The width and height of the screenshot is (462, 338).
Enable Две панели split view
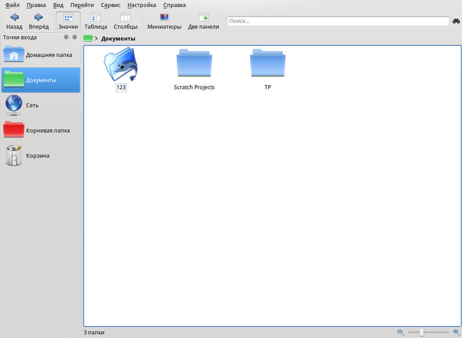click(x=203, y=21)
